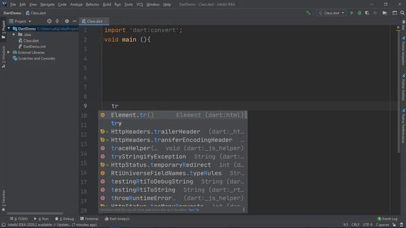The width and height of the screenshot is (406, 228).
Task: Open the Structure tool window on left sidebar
Action: (x=3, y=57)
